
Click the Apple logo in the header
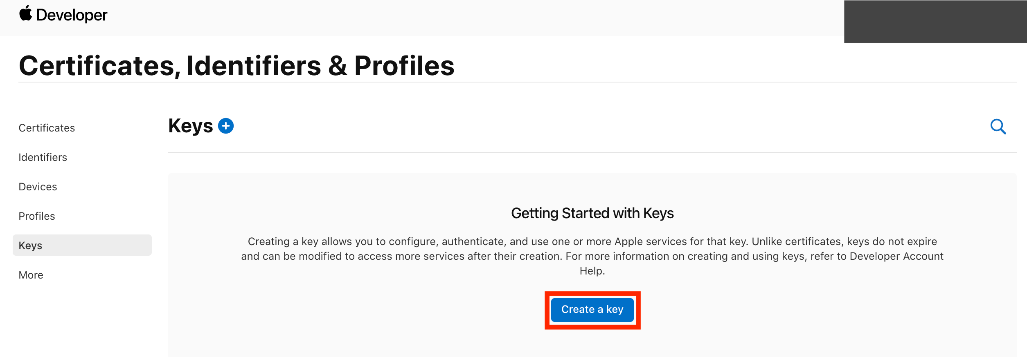click(x=25, y=13)
